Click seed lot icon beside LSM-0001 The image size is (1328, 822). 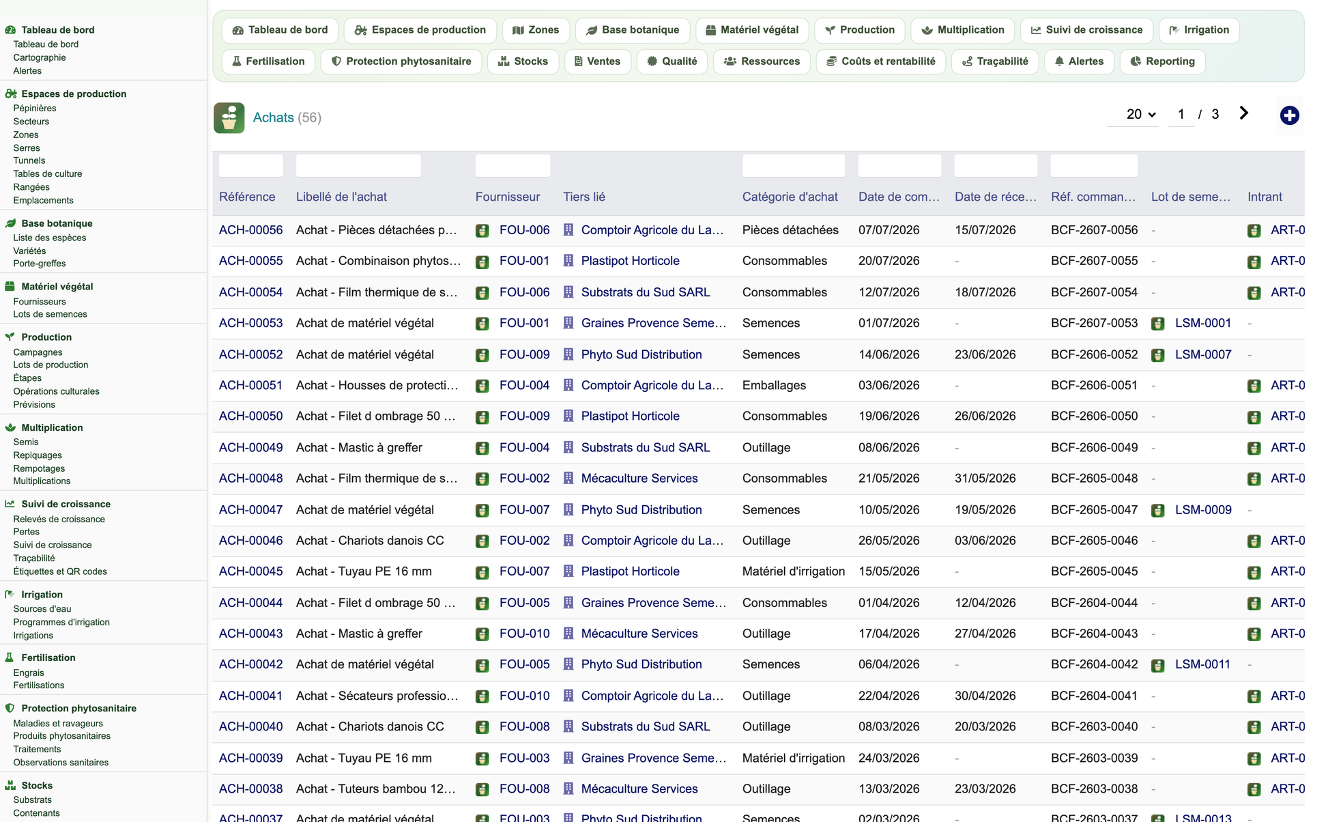(1158, 324)
